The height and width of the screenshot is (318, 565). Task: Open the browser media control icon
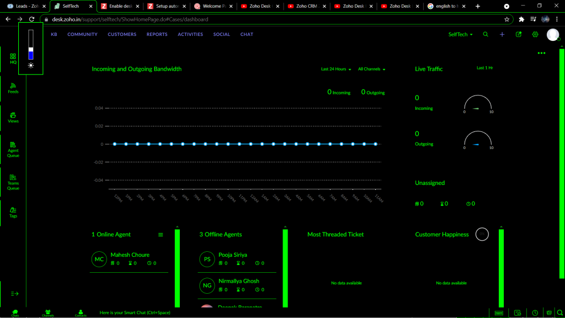[534, 19]
